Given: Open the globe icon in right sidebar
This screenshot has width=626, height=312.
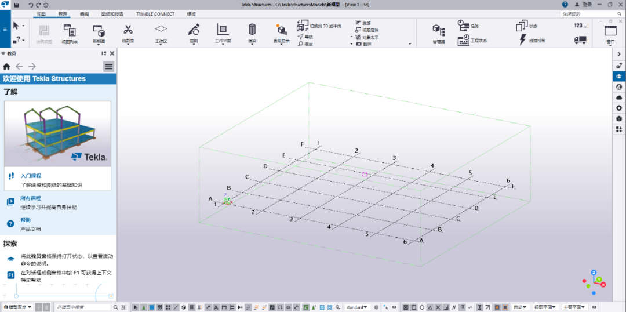Looking at the screenshot, I should point(619,86).
